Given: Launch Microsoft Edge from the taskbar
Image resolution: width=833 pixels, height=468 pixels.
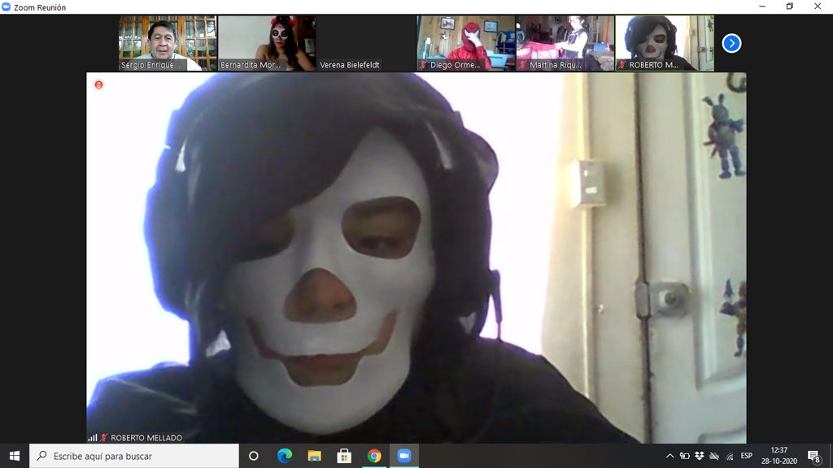Looking at the screenshot, I should (x=284, y=456).
